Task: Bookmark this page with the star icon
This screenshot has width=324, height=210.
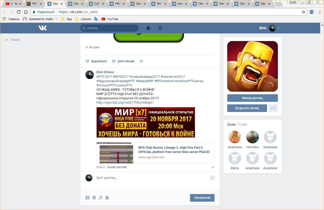Action: (x=303, y=12)
